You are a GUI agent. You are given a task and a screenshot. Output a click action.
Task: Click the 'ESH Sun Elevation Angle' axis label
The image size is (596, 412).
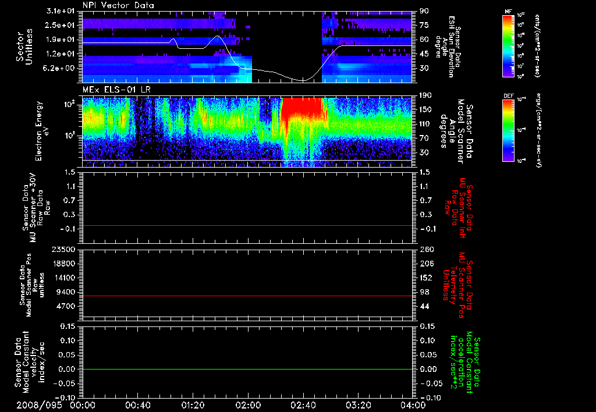448,47
